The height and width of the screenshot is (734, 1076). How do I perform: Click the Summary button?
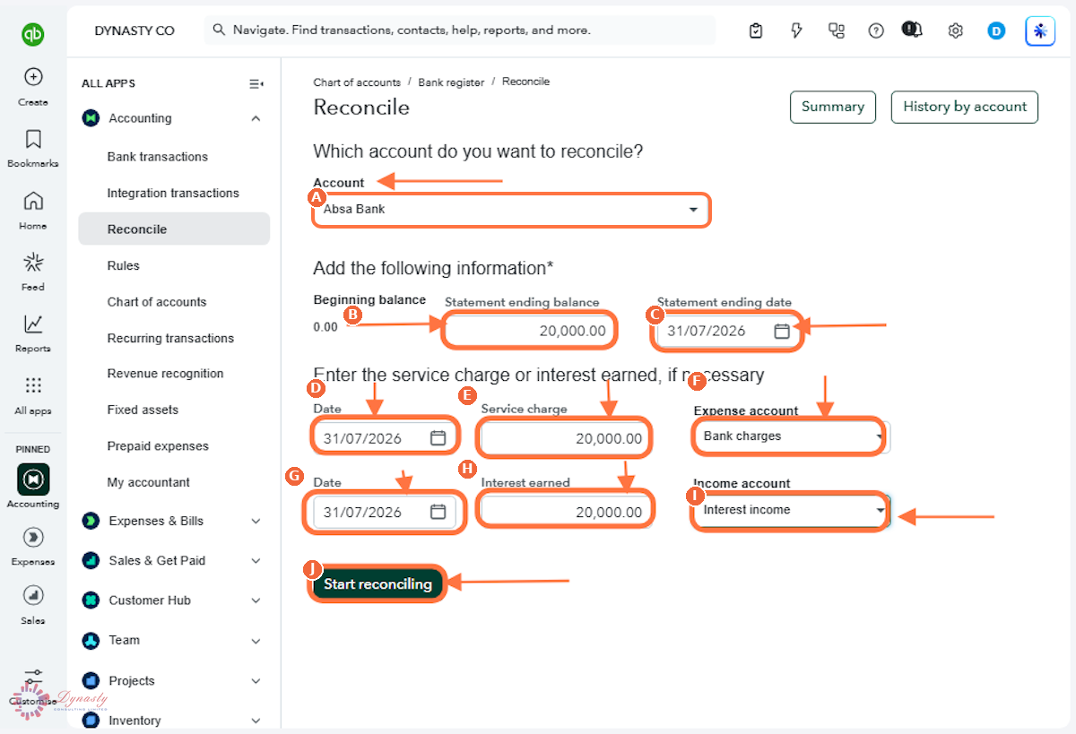(833, 107)
